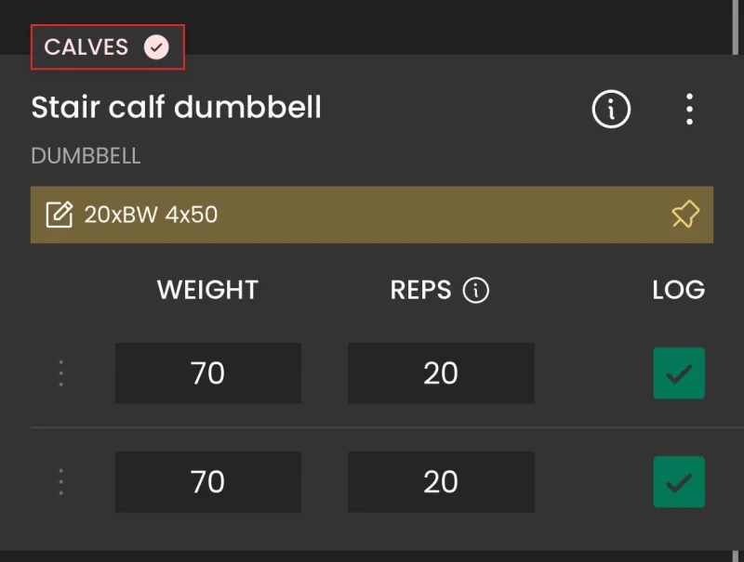Edit the 20xBW 4x50 note
This screenshot has height=562, width=744.
(60, 215)
